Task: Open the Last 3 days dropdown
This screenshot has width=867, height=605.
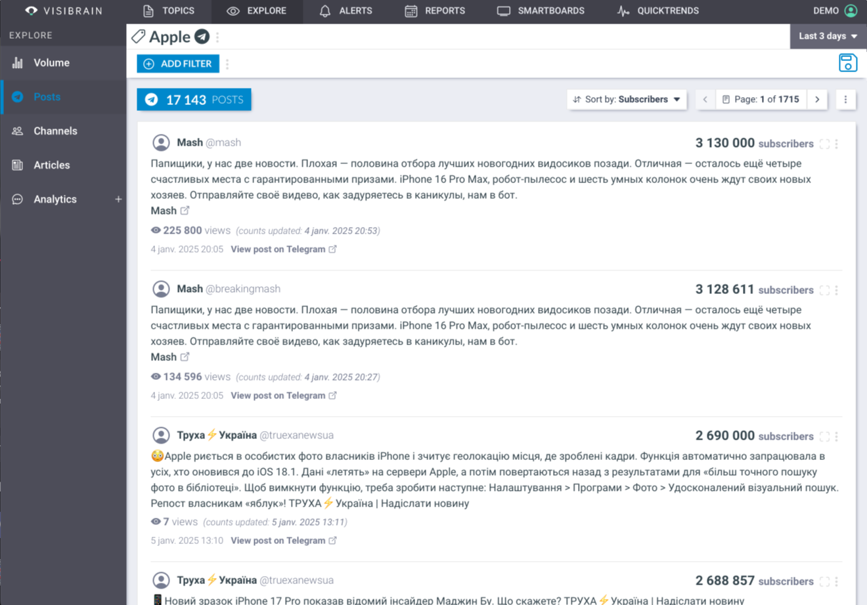Action: click(x=828, y=36)
